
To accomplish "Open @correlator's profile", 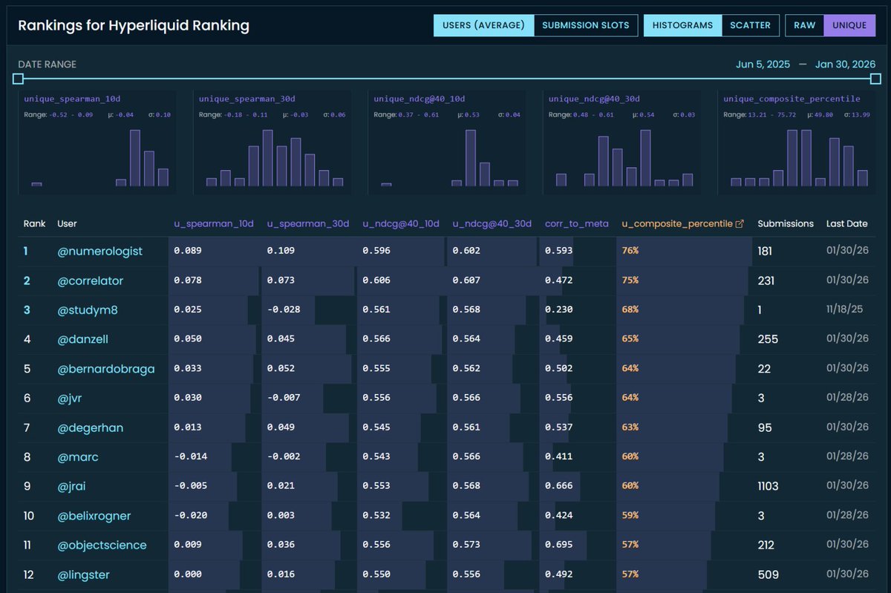I will tap(91, 281).
